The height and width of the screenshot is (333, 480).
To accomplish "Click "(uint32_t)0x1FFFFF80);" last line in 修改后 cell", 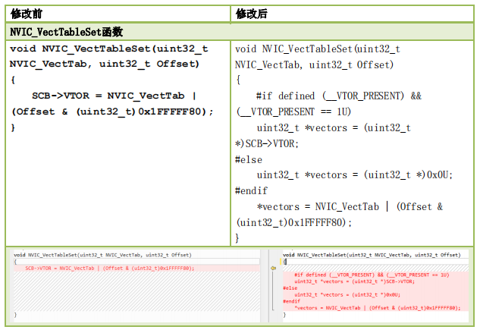I will pos(294,222).
